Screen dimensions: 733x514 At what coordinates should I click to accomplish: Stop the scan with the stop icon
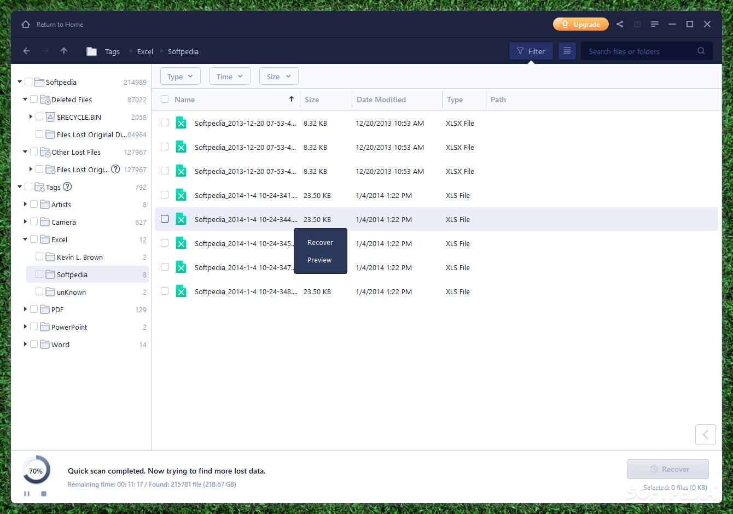point(44,494)
